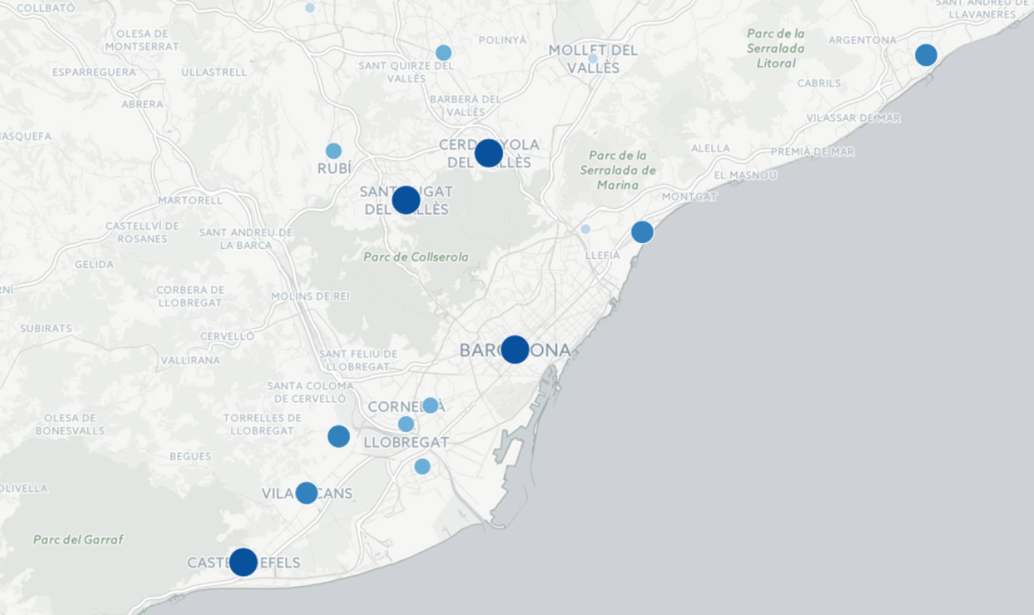The height and width of the screenshot is (615, 1034).
Task: Select the marker near Sant Quirze del Vallès
Action: (x=444, y=52)
